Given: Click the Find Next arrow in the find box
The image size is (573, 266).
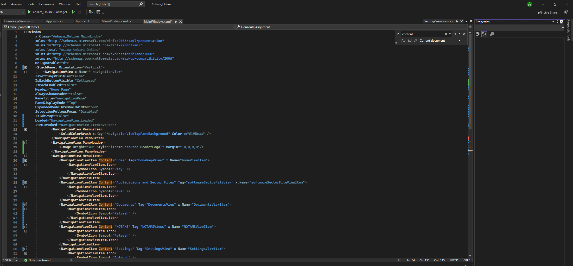Looking at the screenshot, I should point(455,34).
